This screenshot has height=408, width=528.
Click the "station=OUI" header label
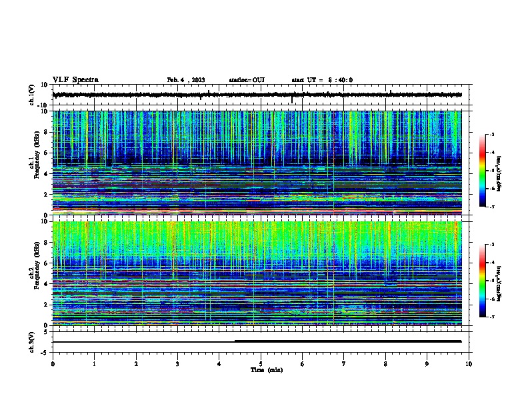(247, 80)
